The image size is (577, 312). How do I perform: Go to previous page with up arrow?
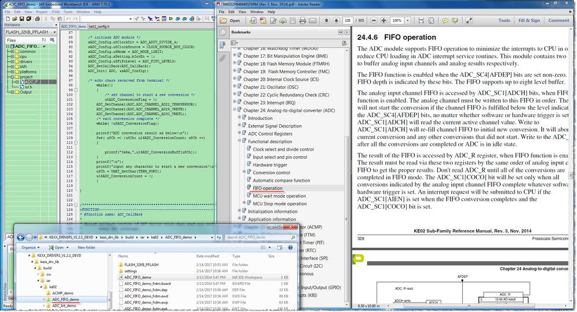click(x=326, y=21)
